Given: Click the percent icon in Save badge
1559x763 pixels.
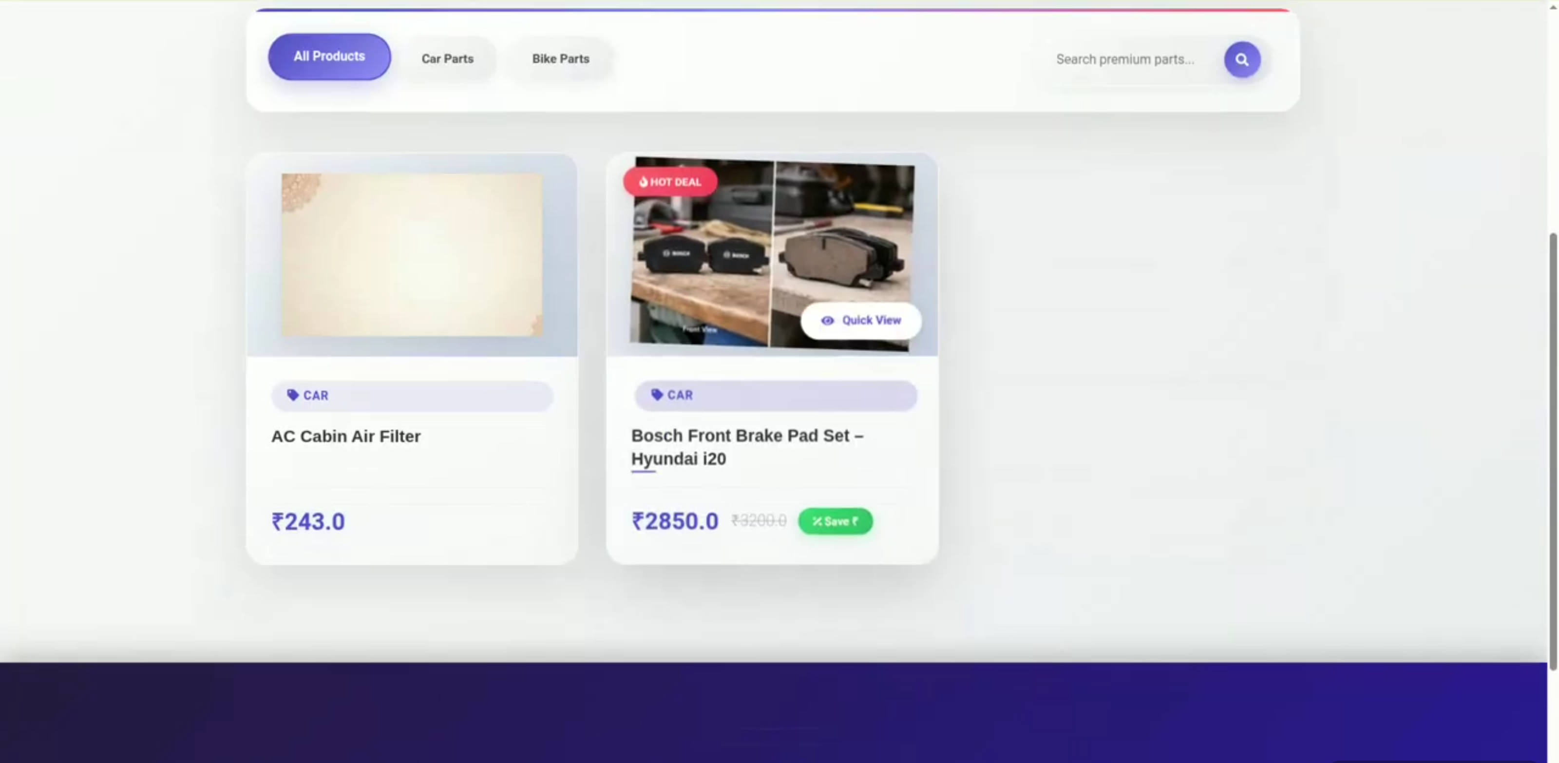Looking at the screenshot, I should pos(817,521).
